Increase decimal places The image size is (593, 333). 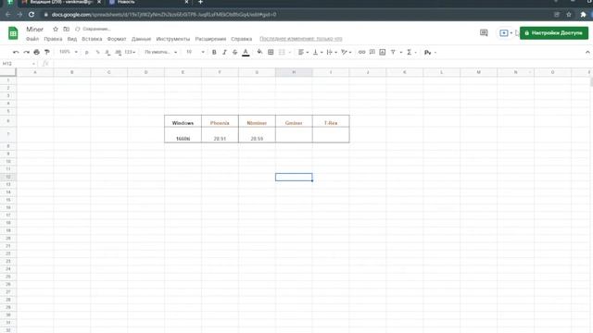click(119, 52)
